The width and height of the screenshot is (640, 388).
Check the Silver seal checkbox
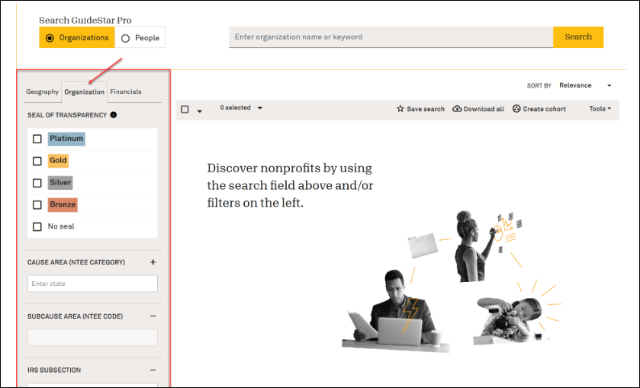[x=37, y=183]
